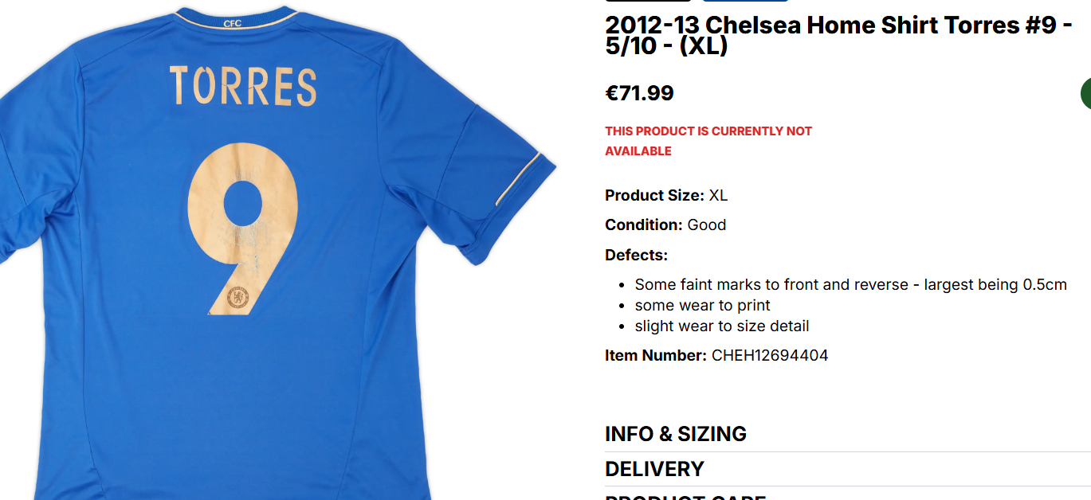The width and height of the screenshot is (1091, 500).
Task: Click the Condition: Good line
Action: coord(665,225)
